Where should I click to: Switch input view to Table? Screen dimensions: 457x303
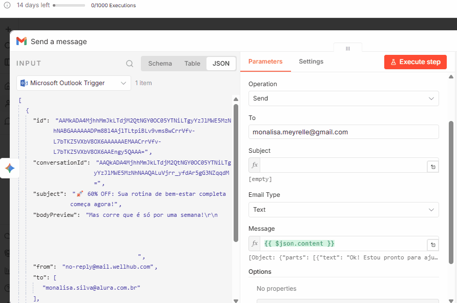click(193, 64)
